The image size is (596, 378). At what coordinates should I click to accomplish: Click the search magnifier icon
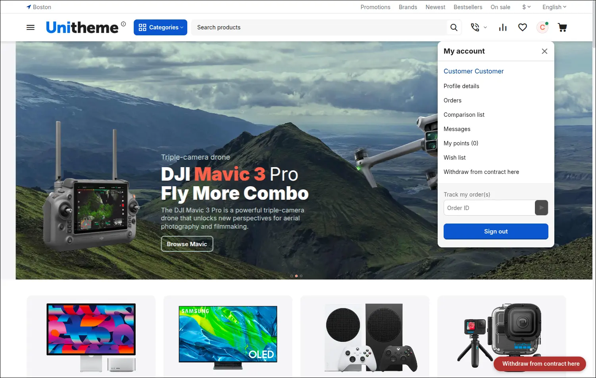coord(454,27)
